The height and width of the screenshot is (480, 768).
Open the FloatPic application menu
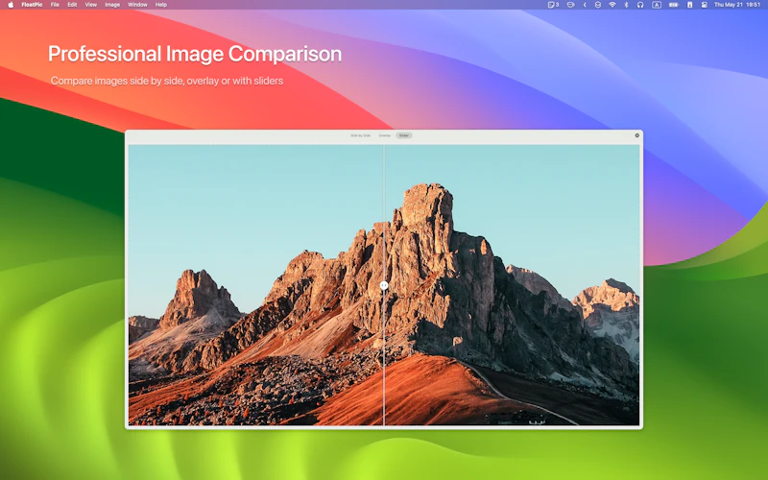tap(32, 5)
